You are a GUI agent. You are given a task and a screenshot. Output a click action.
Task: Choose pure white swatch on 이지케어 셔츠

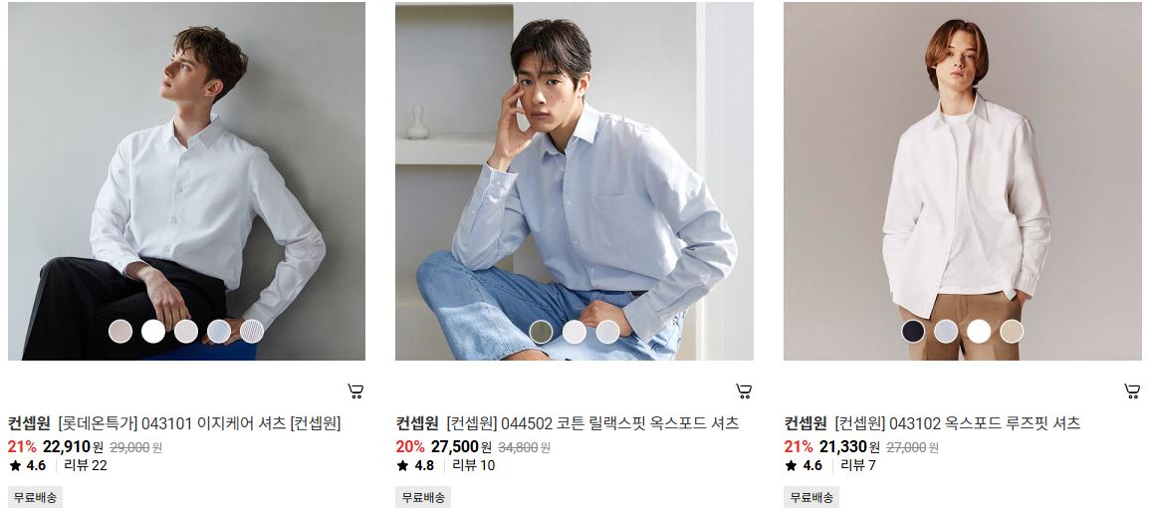[153, 332]
